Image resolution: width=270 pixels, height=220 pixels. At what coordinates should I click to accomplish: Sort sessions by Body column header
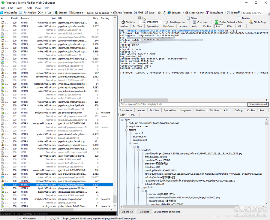(x=94, y=18)
